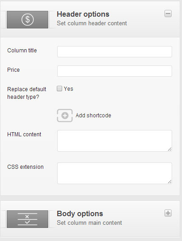Viewport: 182px width, 241px height.
Task: Click the Add shortcode plus icon
Action: pos(65,116)
